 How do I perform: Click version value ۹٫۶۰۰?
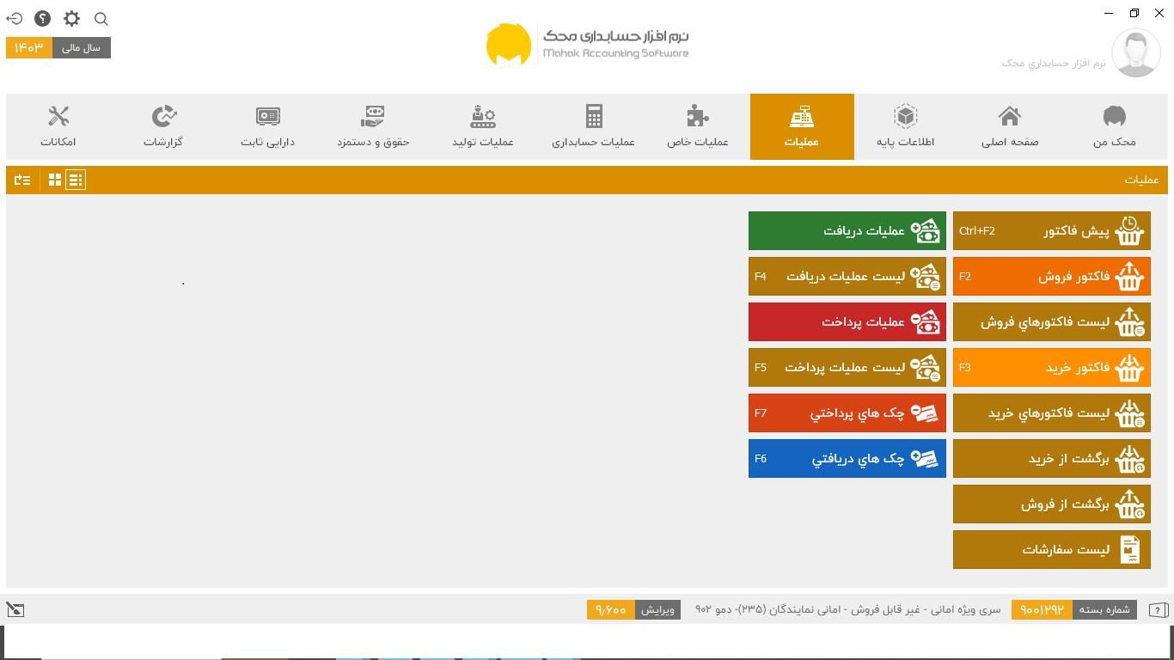[x=611, y=609]
